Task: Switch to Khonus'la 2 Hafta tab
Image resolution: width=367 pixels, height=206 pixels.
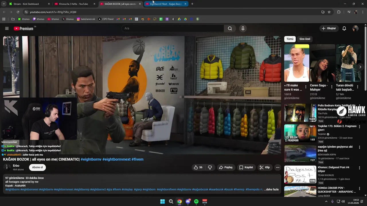Action: pyautogui.click(x=75, y=4)
